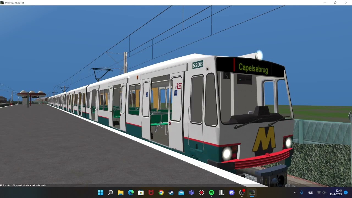Screen dimensions: 352x198
Task: Open clock and calendar 12:44
Action: [x=336, y=193]
